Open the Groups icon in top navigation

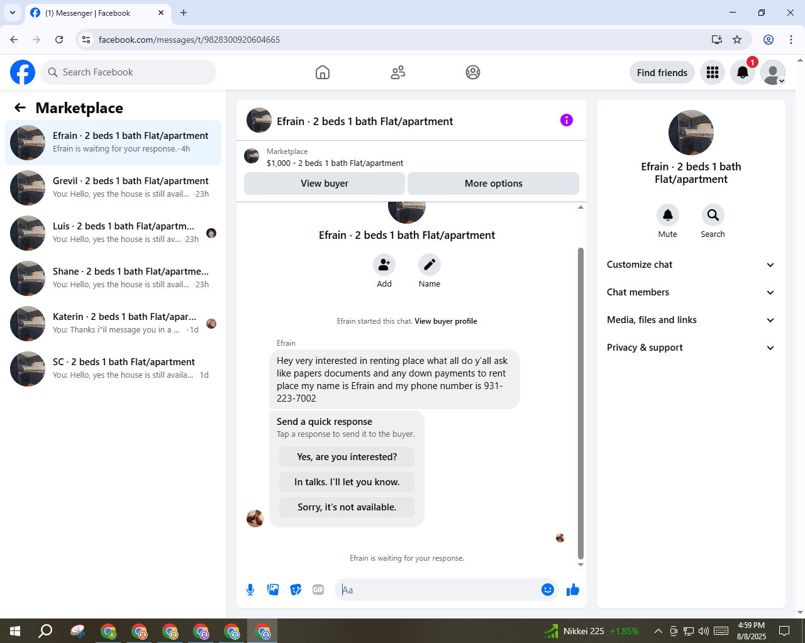tap(473, 72)
